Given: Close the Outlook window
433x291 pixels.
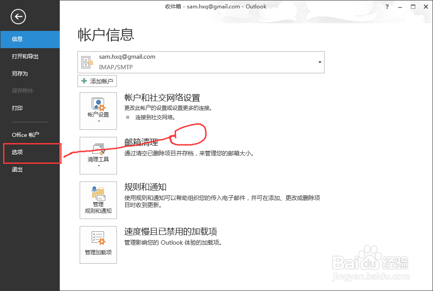Looking at the screenshot, I should click(x=426, y=7).
